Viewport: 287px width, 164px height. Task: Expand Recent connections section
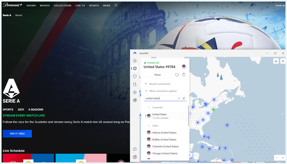(x=157, y=84)
